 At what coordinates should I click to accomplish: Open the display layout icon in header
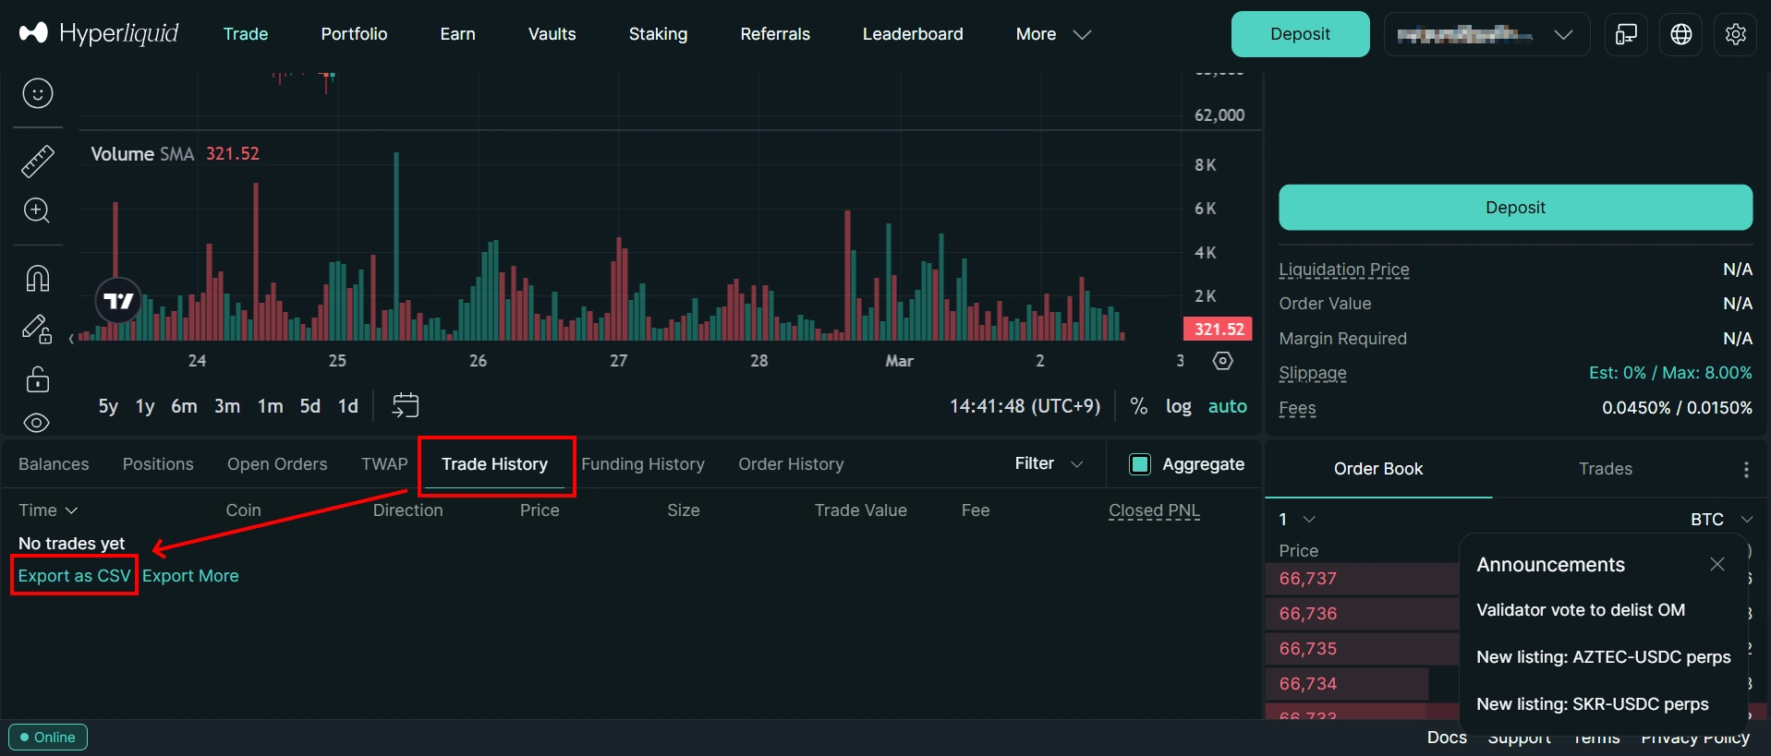(x=1626, y=34)
